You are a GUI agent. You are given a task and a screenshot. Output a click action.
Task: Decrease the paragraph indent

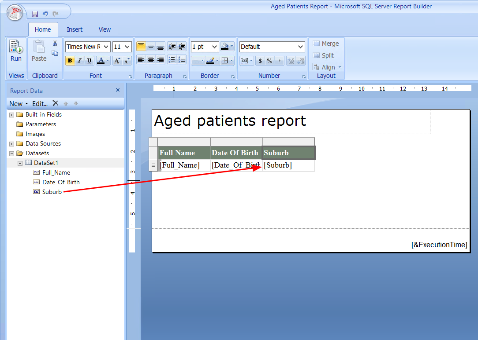pyautogui.click(x=172, y=47)
